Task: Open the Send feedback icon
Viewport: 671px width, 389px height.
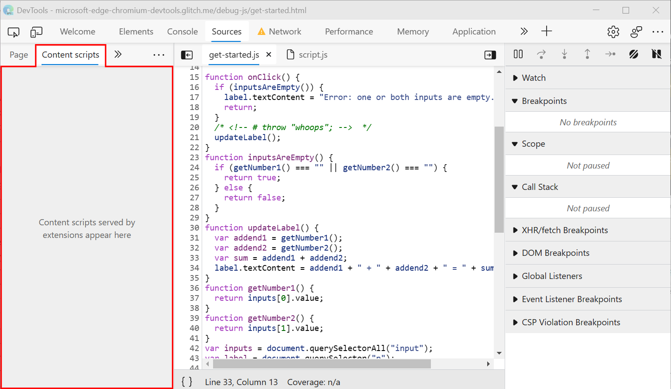Action: click(636, 31)
